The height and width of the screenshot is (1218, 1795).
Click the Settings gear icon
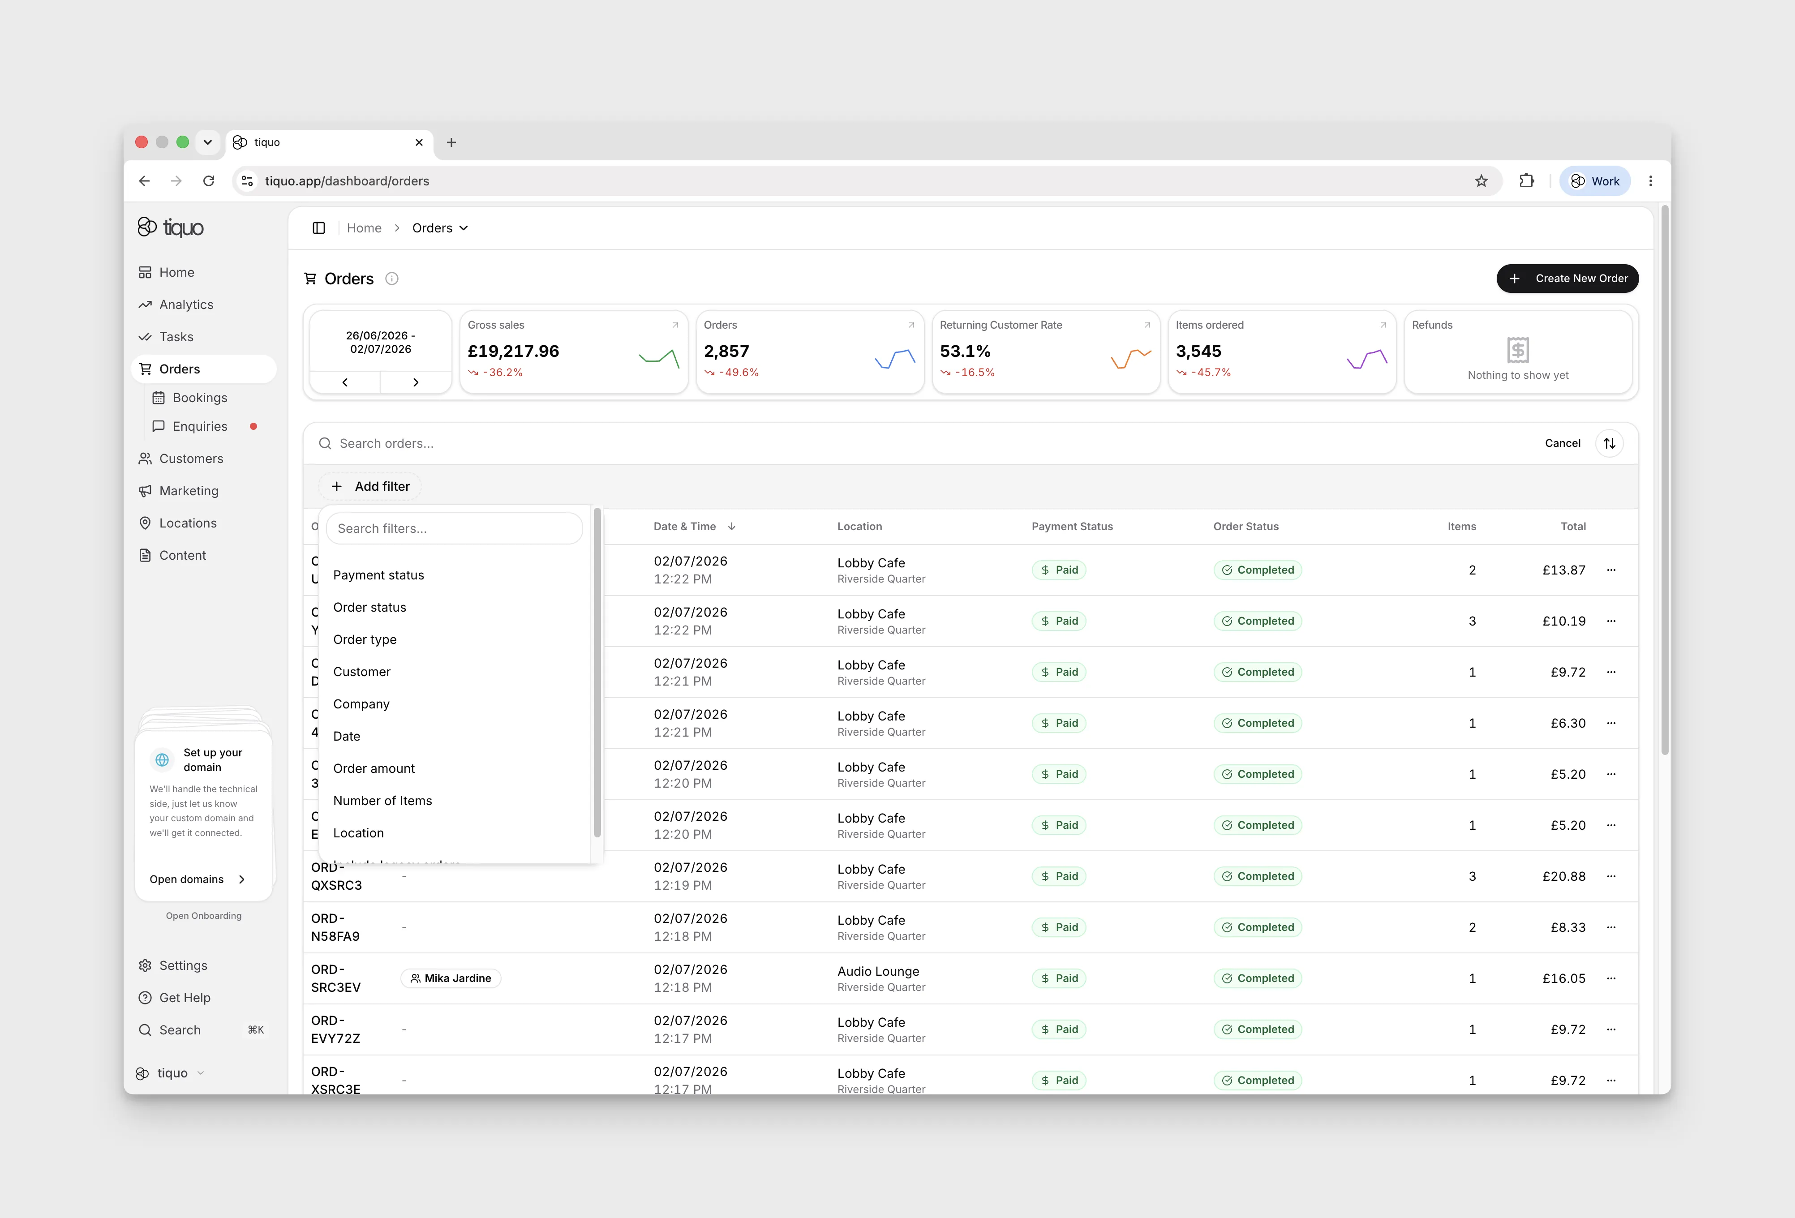click(x=145, y=965)
